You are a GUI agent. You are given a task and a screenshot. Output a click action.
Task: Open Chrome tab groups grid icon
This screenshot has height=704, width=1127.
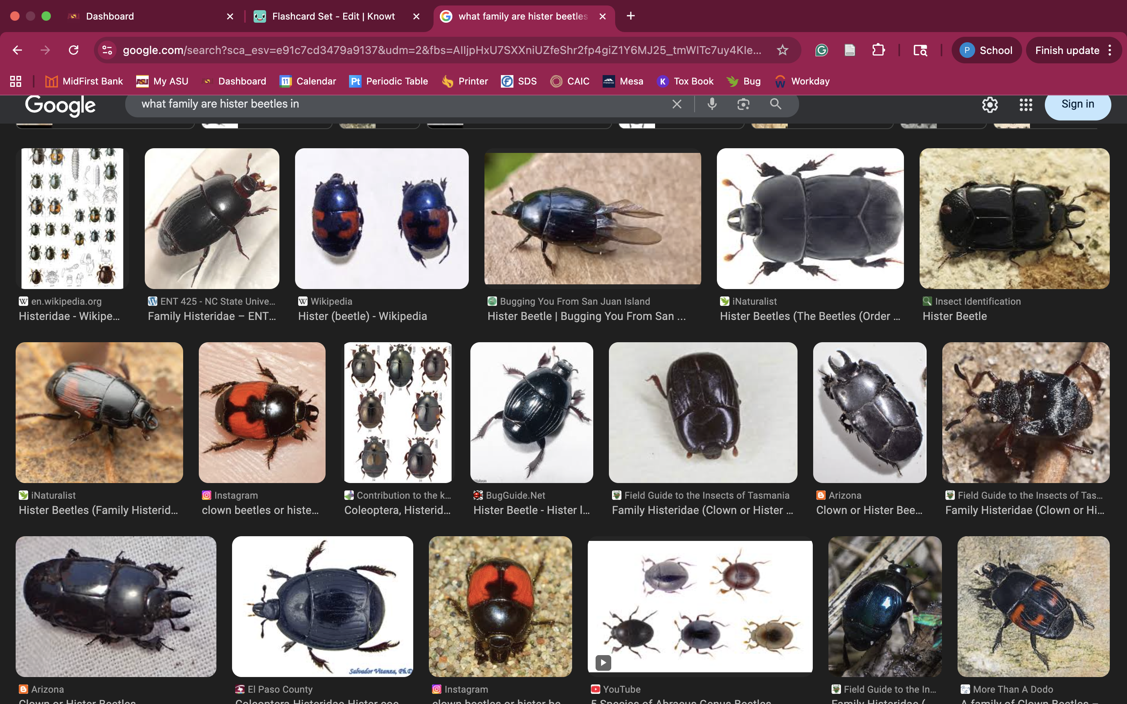(x=16, y=81)
